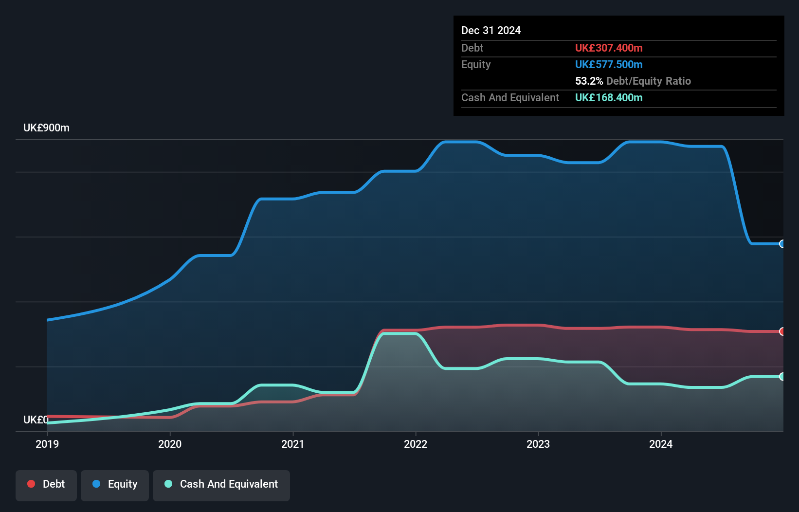Click the Equity label in tooltip
This screenshot has height=512, width=799.
pyautogui.click(x=476, y=64)
